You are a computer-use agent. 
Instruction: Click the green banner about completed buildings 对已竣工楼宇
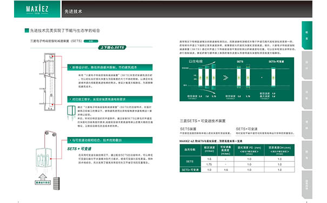tap(110, 99)
